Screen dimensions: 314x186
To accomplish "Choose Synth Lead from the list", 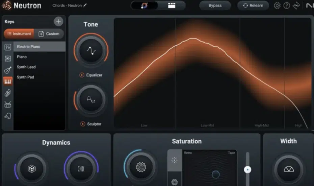I will point(40,67).
